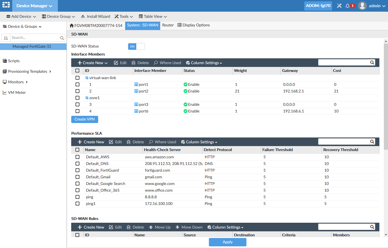Open the FortiManager apps grid icon

[6, 6]
